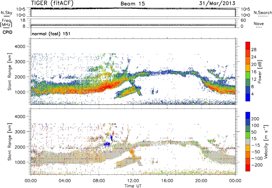The width and height of the screenshot is (272, 188).
Task: Click the 08:00 time tick label
Action: point(99,181)
